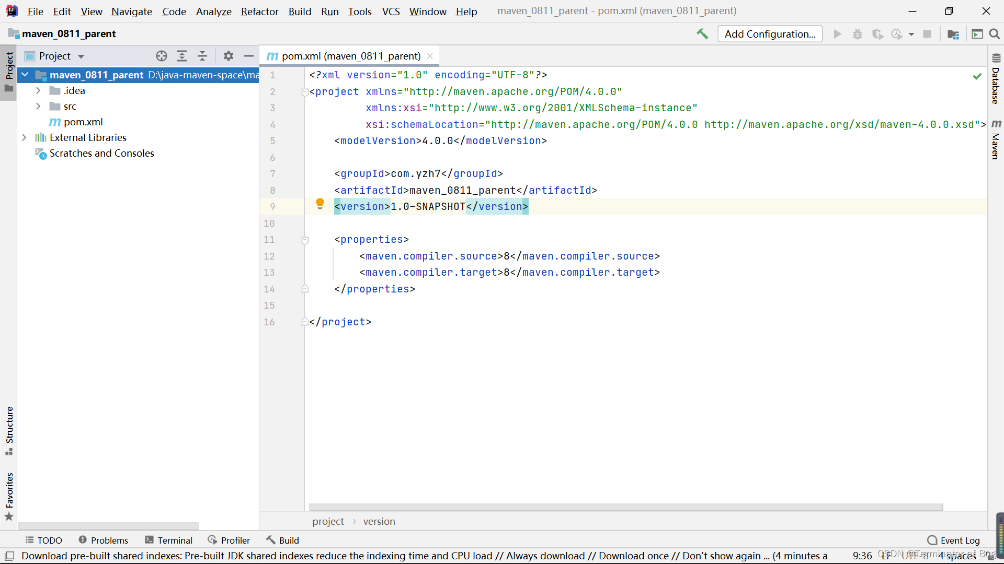Open the Build menu
The height and width of the screenshot is (564, 1004).
coord(300,11)
